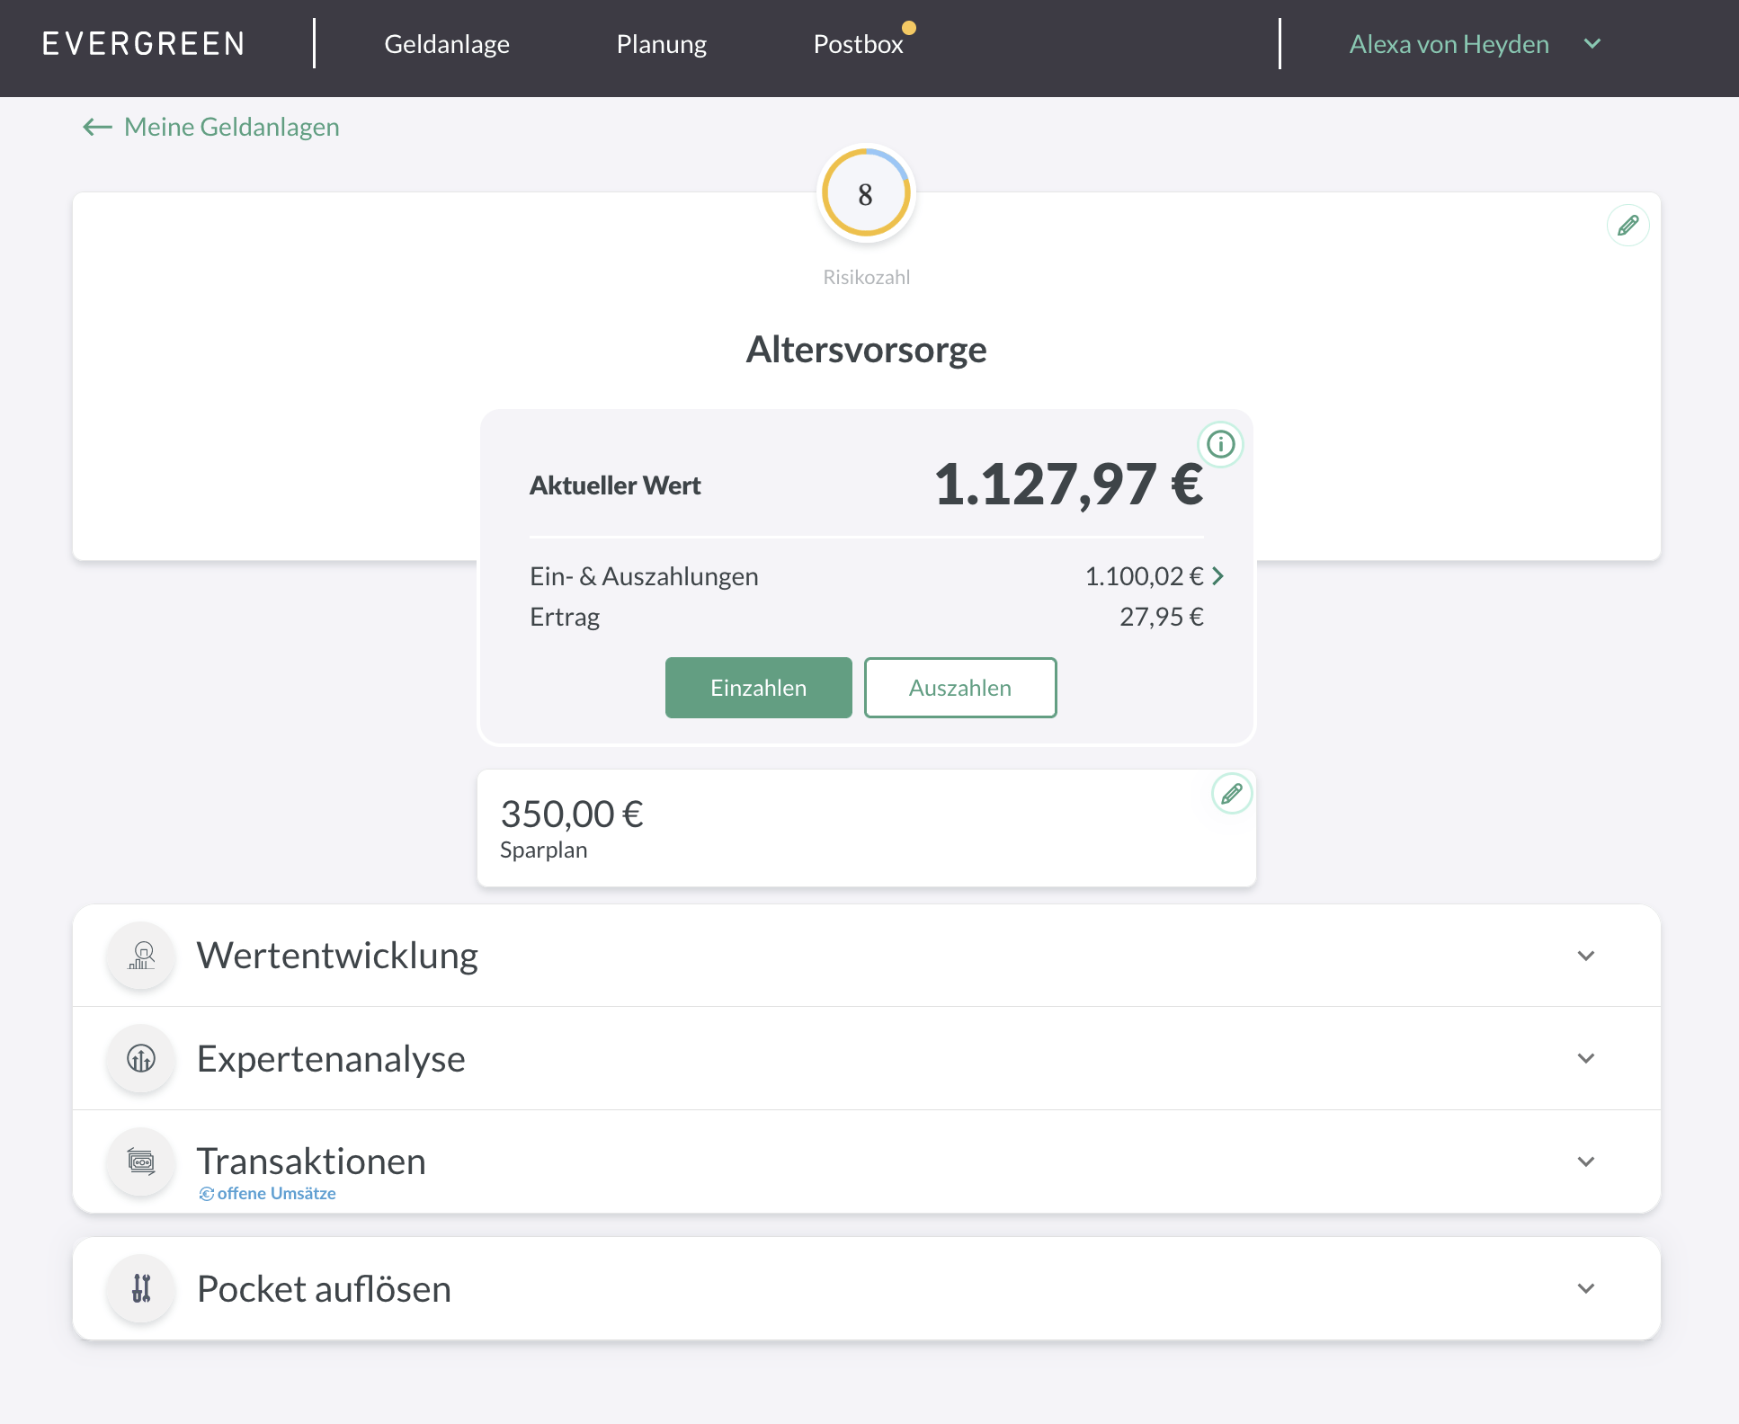Click the Risikozahl 8 gauge circle
The width and height of the screenshot is (1739, 1424).
pos(866,193)
